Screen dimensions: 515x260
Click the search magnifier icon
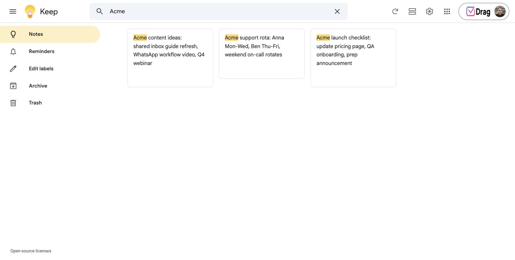[100, 11]
